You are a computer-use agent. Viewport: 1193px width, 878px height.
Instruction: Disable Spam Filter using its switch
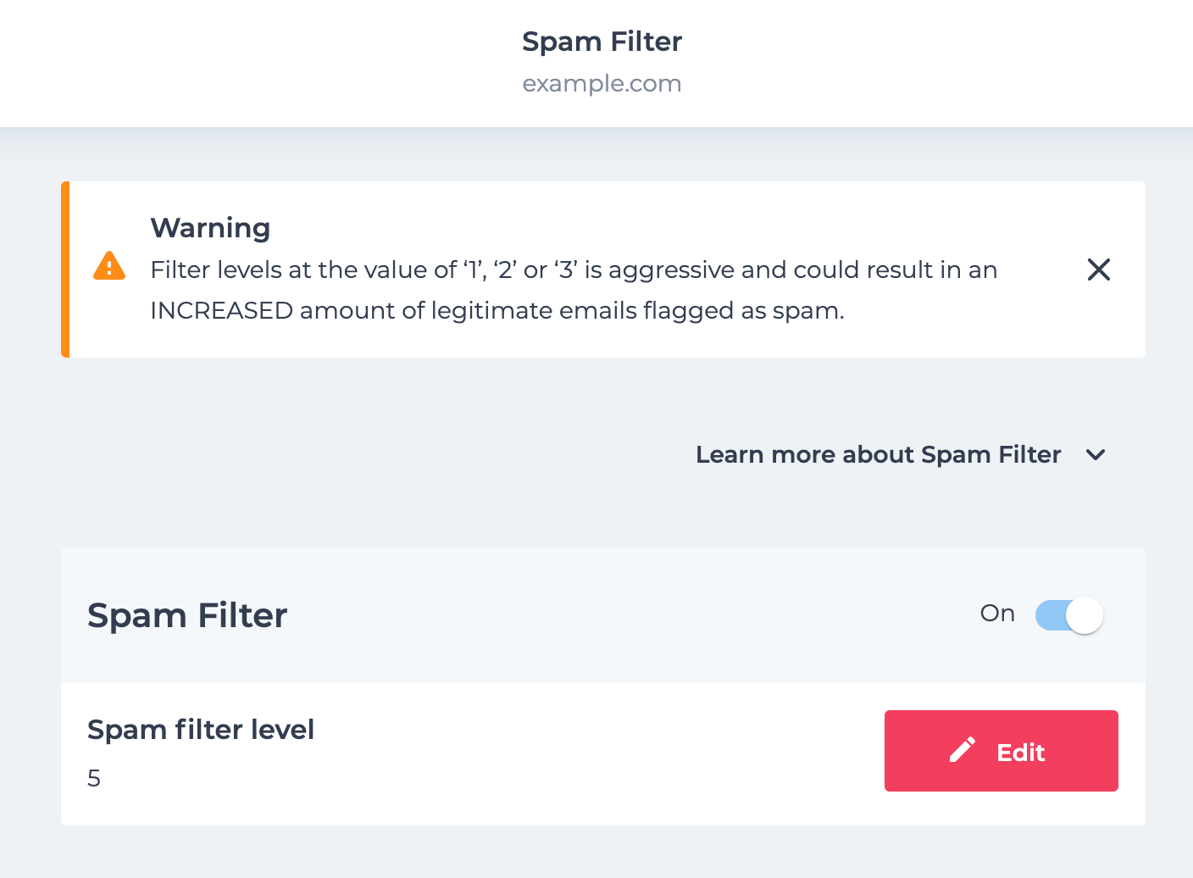click(x=1068, y=614)
